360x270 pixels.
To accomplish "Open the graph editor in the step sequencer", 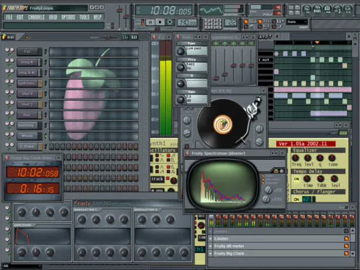I will (125, 37).
